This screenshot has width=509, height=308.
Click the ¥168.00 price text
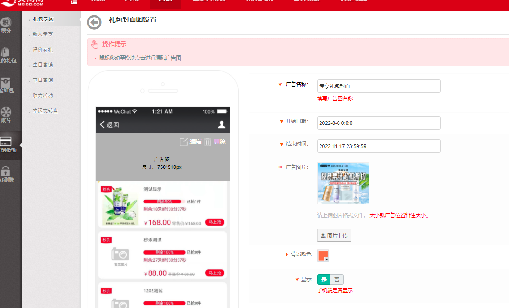158,222
